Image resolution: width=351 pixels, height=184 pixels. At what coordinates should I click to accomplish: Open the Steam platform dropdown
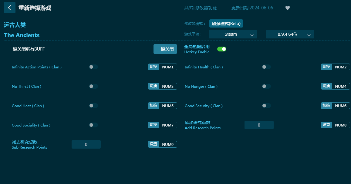[x=233, y=34]
